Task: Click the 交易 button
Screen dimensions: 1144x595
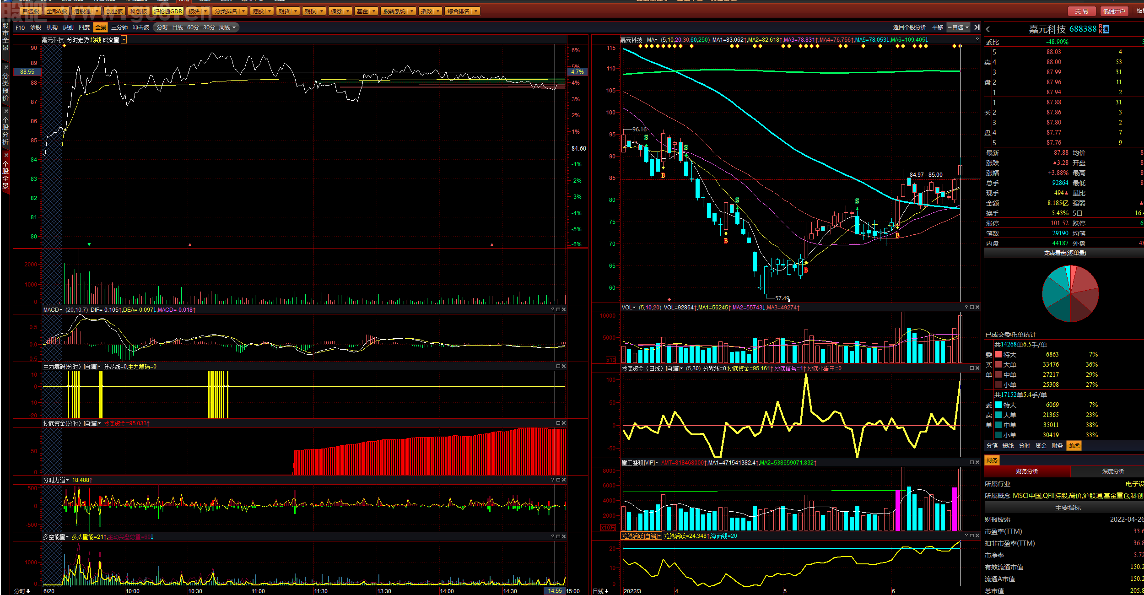Action: [1082, 11]
